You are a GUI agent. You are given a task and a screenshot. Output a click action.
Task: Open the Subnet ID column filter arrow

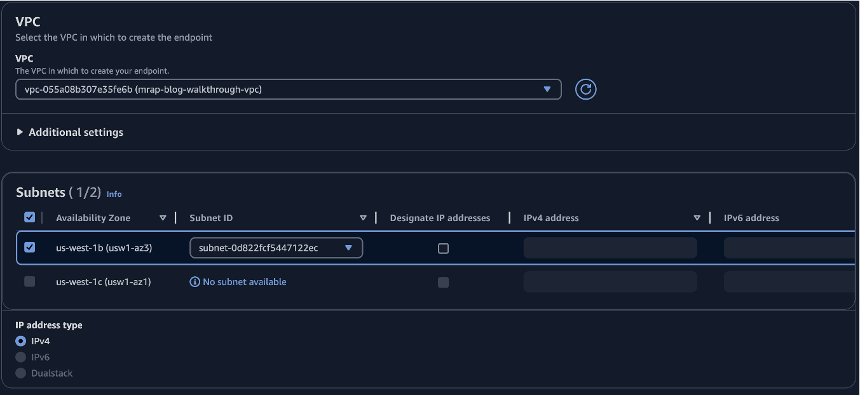pos(363,217)
